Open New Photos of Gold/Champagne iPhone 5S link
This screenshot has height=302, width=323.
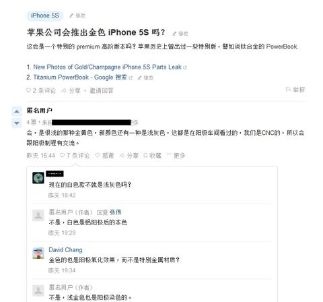click(107, 67)
